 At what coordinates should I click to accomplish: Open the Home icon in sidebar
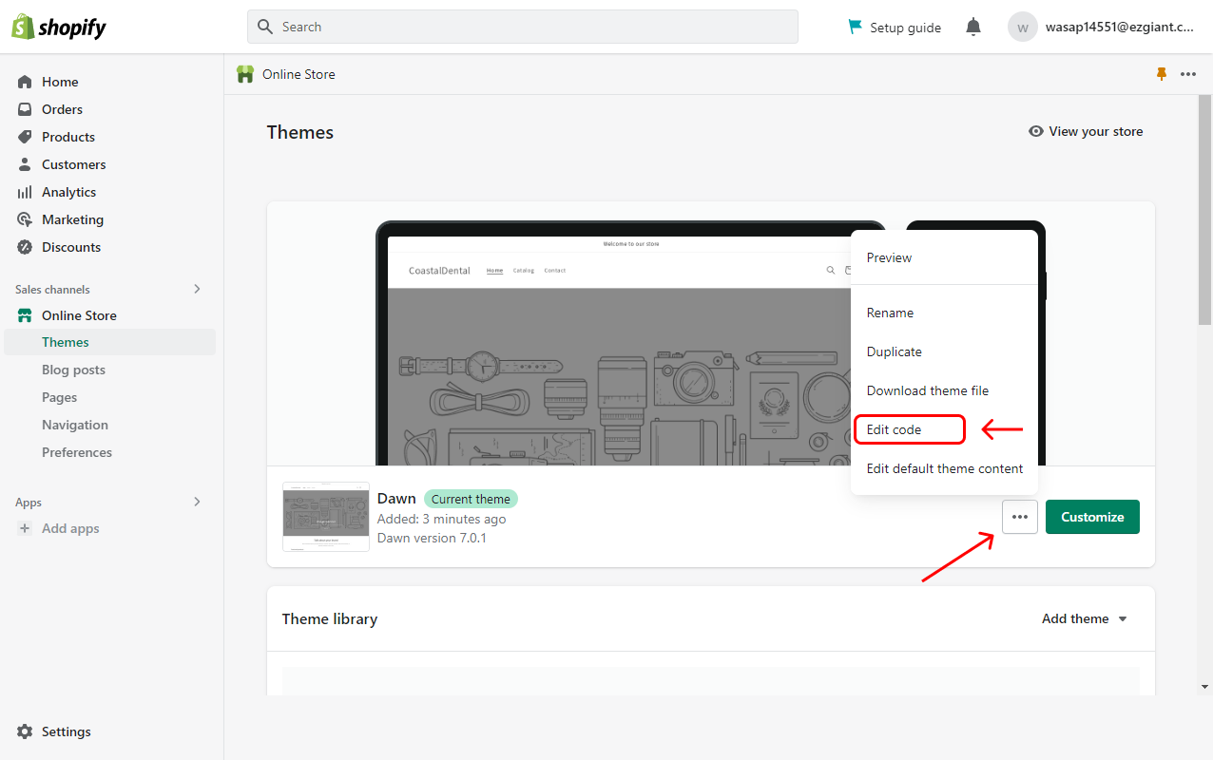[x=25, y=82]
